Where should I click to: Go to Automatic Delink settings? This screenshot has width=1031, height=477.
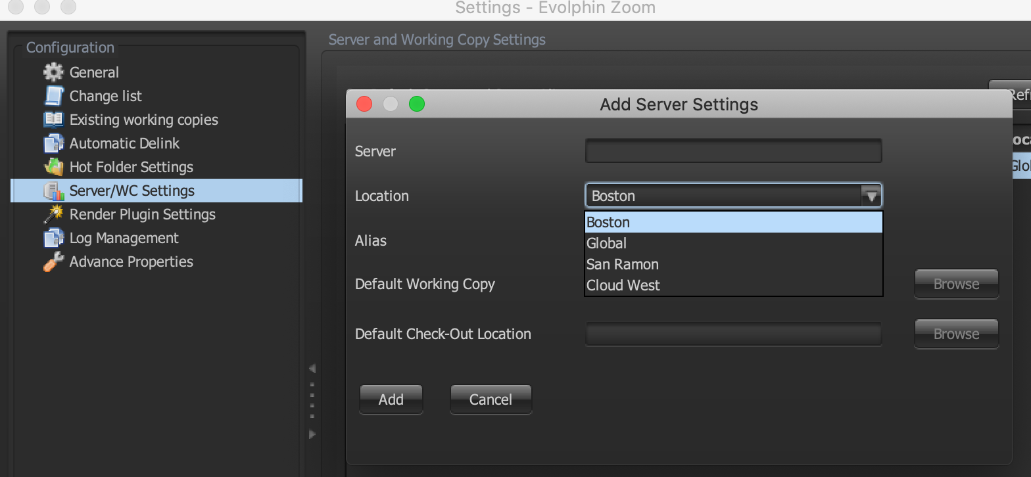[x=124, y=143]
